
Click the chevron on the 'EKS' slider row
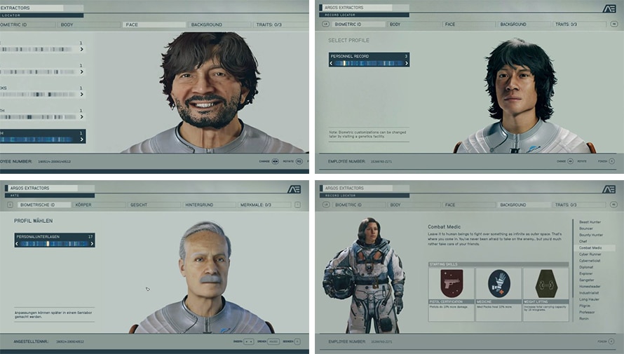pos(81,94)
